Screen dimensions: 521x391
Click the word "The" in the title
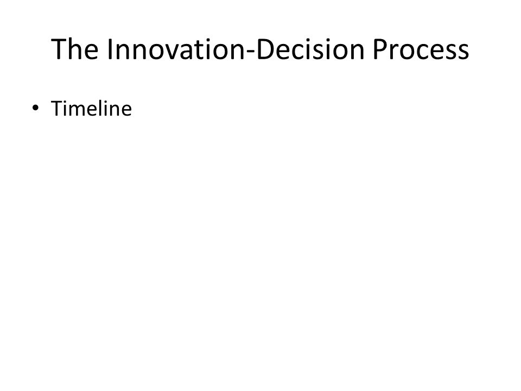tap(75, 48)
